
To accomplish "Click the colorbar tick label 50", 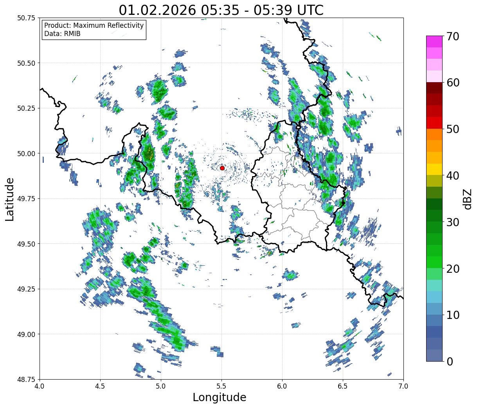I will coord(453,129).
